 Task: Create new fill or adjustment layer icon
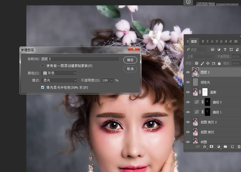pos(218,147)
